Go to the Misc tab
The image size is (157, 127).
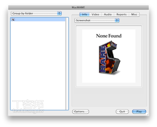point(134,14)
